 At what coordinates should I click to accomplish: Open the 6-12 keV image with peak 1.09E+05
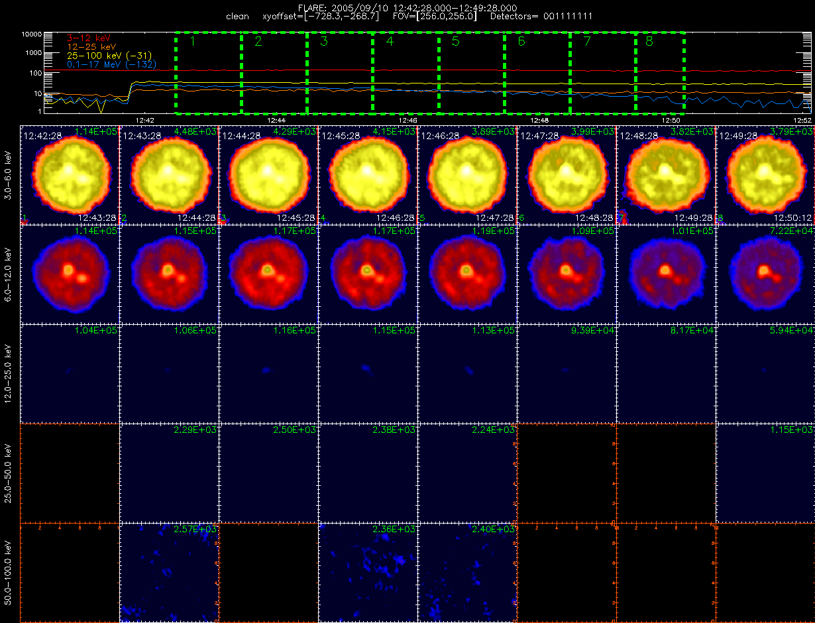[567, 274]
